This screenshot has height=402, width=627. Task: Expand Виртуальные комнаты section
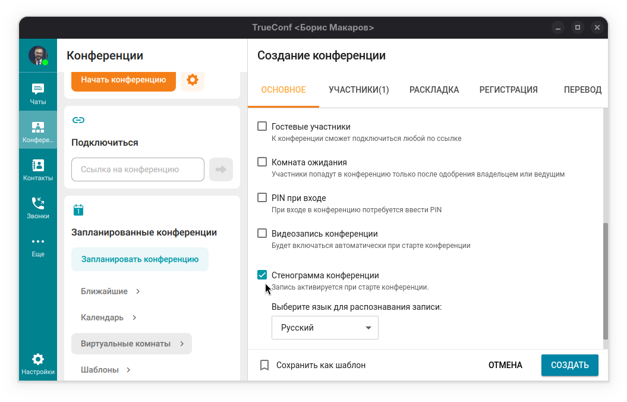coord(132,344)
